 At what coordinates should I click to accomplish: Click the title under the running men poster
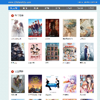click(x=49, y=95)
